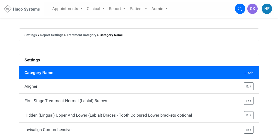The image size is (278, 137).
Task: Click the purple CK avatar
Action: click(252, 9)
